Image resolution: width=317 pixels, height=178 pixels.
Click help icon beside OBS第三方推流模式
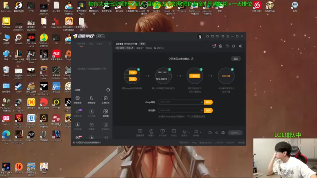[x=192, y=59]
